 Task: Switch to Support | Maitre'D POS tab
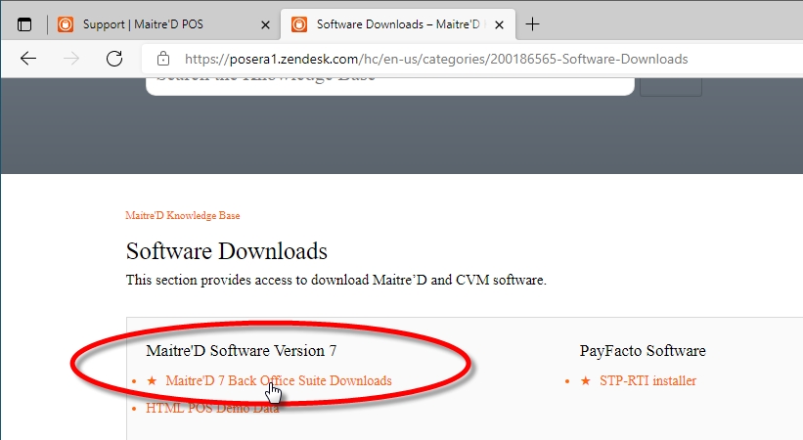(x=156, y=24)
